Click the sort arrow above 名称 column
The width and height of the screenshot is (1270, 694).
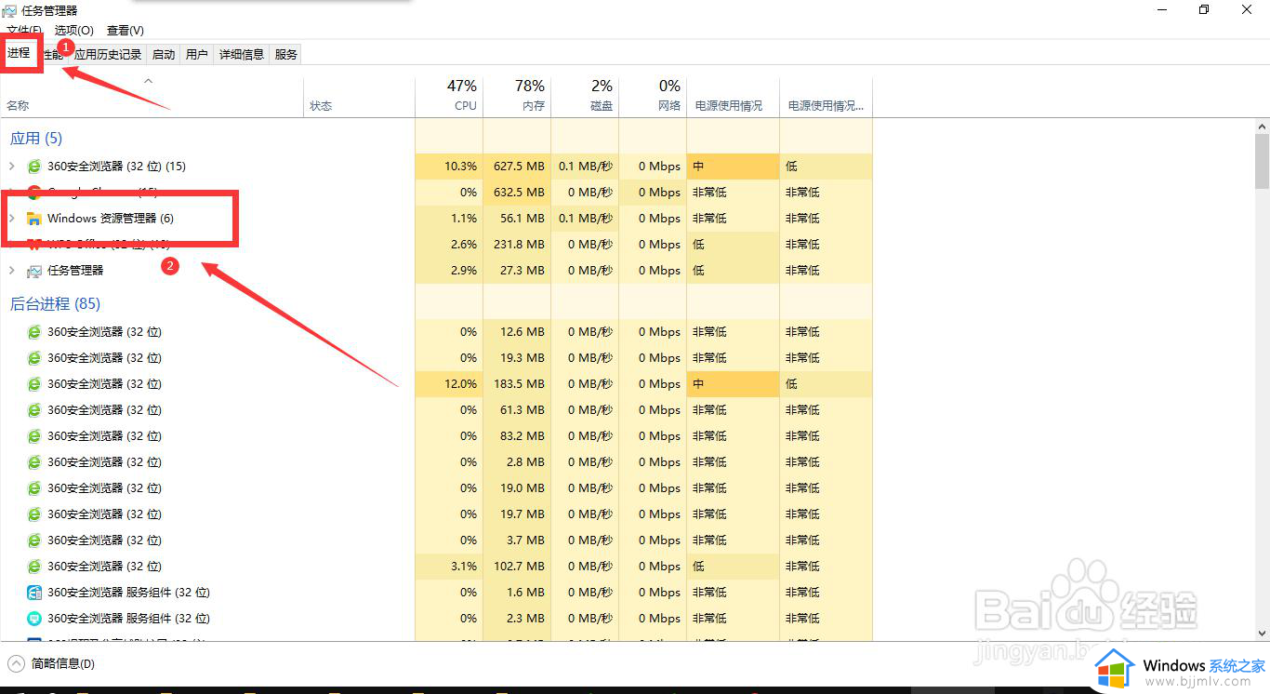[x=148, y=81]
